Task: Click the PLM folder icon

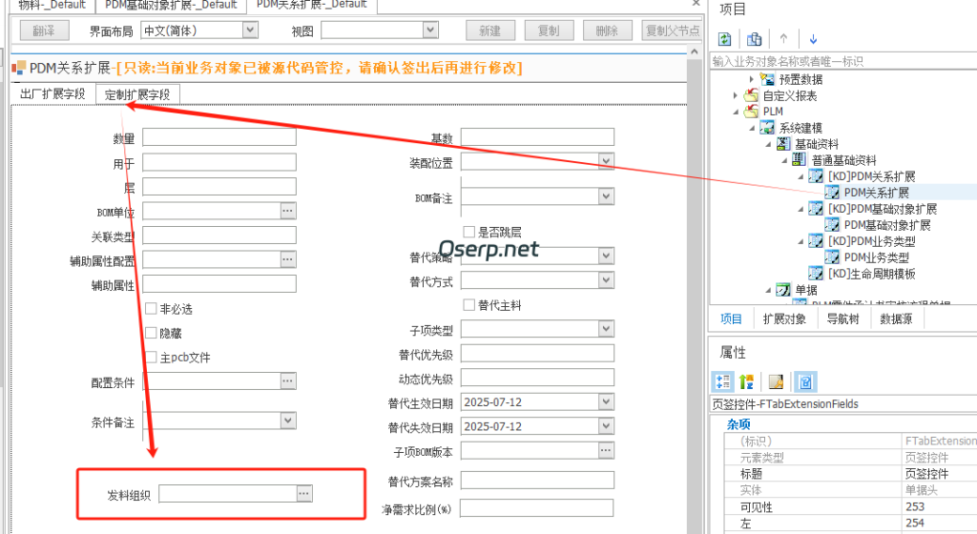Action: click(751, 112)
